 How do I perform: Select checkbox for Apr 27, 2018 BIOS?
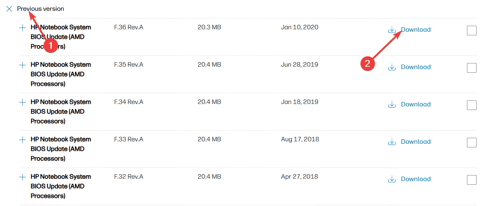click(472, 180)
